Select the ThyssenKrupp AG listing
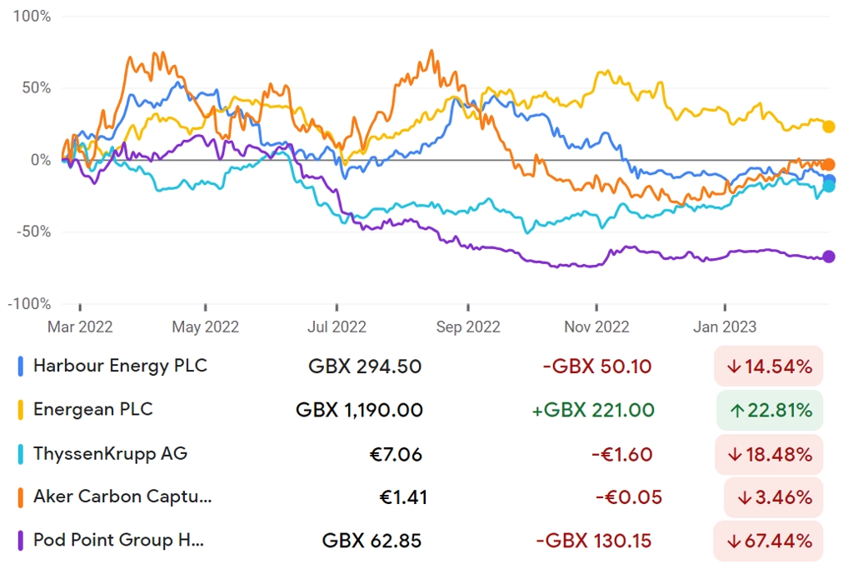 [420, 454]
